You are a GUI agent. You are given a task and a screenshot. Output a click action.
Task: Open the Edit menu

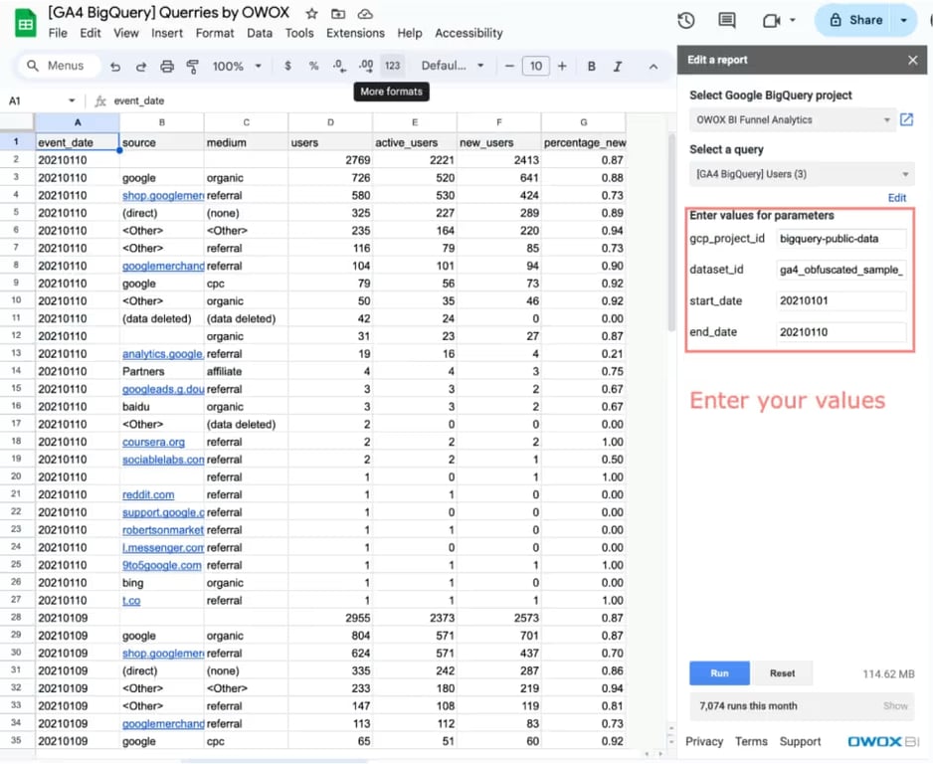pyautogui.click(x=91, y=33)
